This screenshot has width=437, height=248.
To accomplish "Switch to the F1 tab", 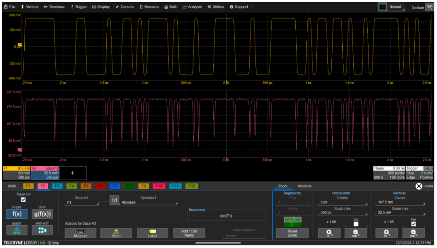I will click(x=28, y=186).
